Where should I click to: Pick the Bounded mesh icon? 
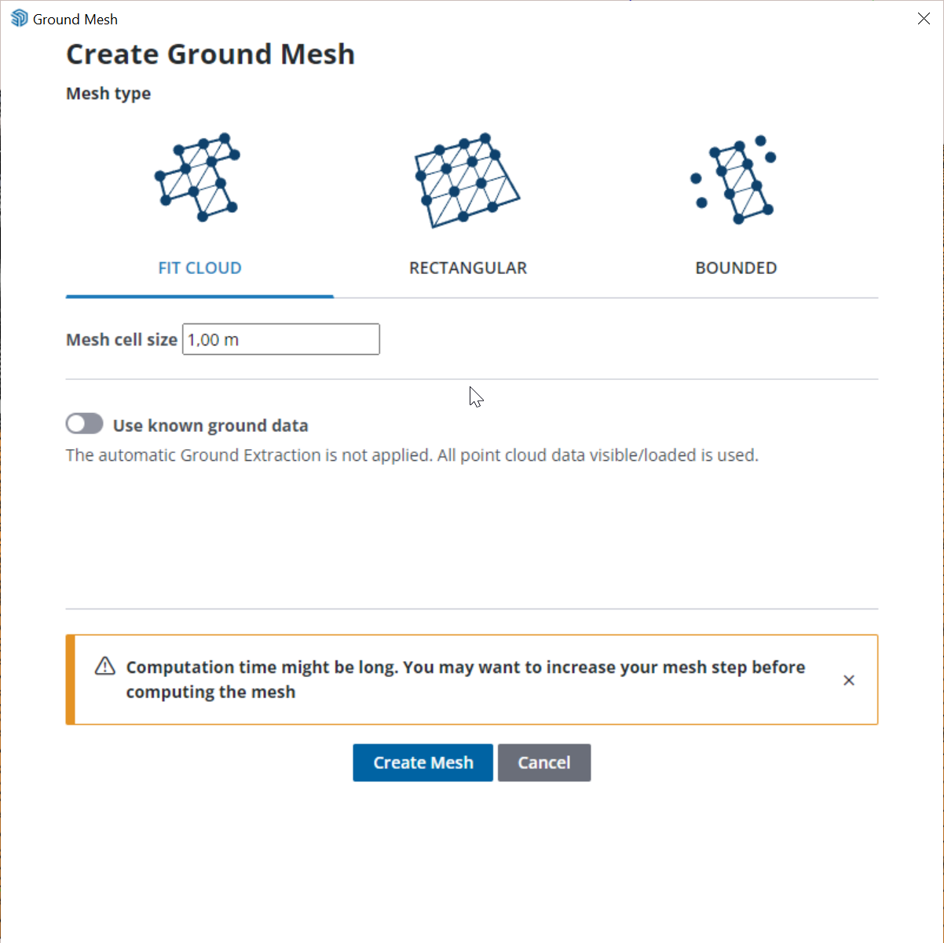click(x=734, y=180)
